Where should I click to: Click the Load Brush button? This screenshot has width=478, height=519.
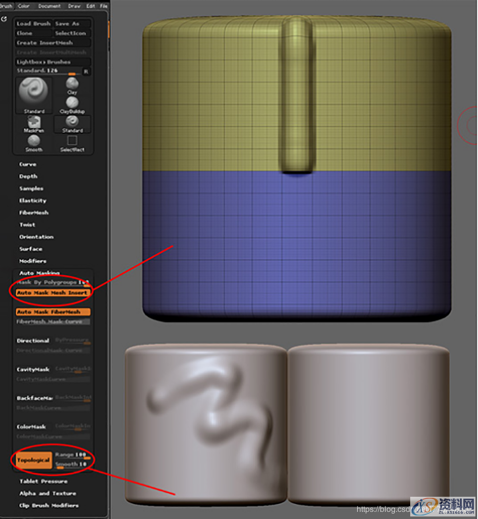[33, 23]
